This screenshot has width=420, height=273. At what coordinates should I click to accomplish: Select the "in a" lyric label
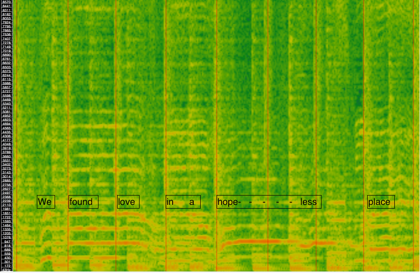point(183,202)
